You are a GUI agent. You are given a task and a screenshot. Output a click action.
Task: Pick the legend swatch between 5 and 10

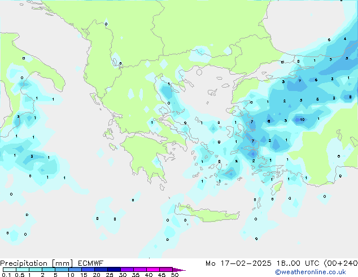pos(62,270)
